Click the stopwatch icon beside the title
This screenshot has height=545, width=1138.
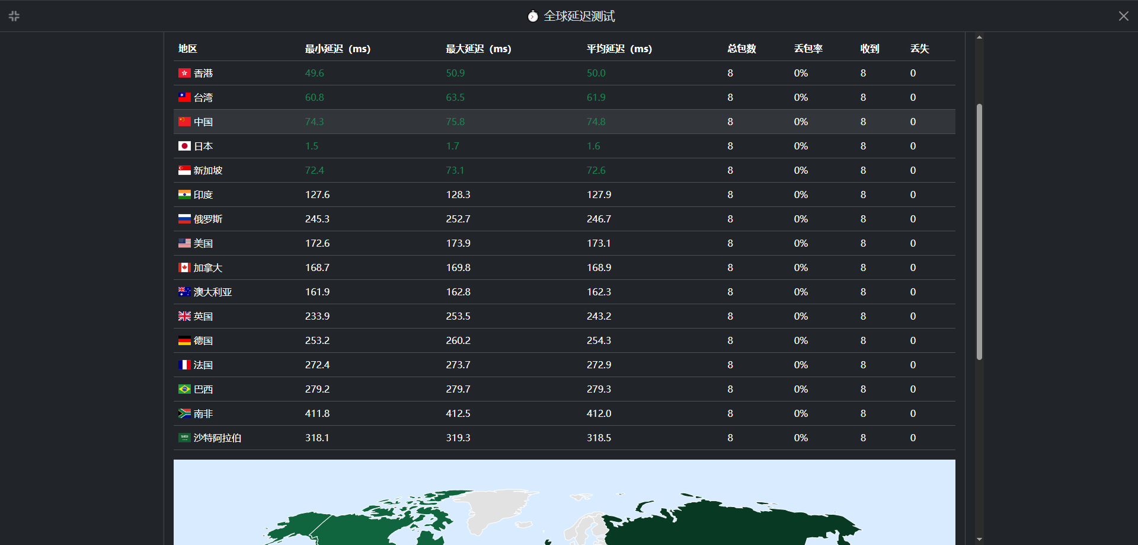tap(533, 17)
